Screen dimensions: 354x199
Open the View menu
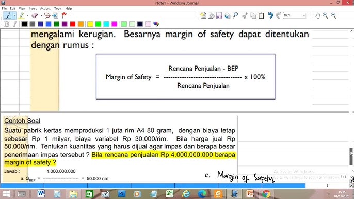[22, 8]
